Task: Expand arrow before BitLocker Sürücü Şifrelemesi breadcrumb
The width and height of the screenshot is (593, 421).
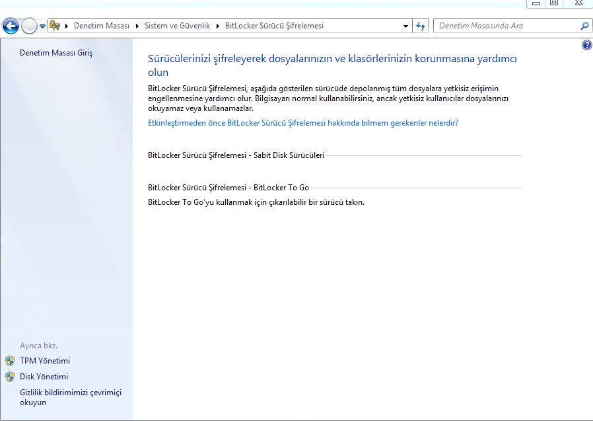Action: (217, 26)
